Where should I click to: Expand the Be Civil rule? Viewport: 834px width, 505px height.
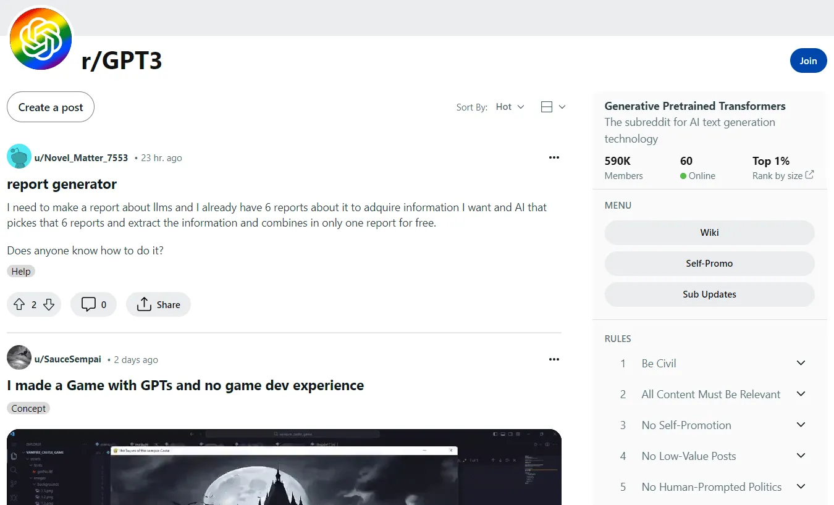pos(801,363)
